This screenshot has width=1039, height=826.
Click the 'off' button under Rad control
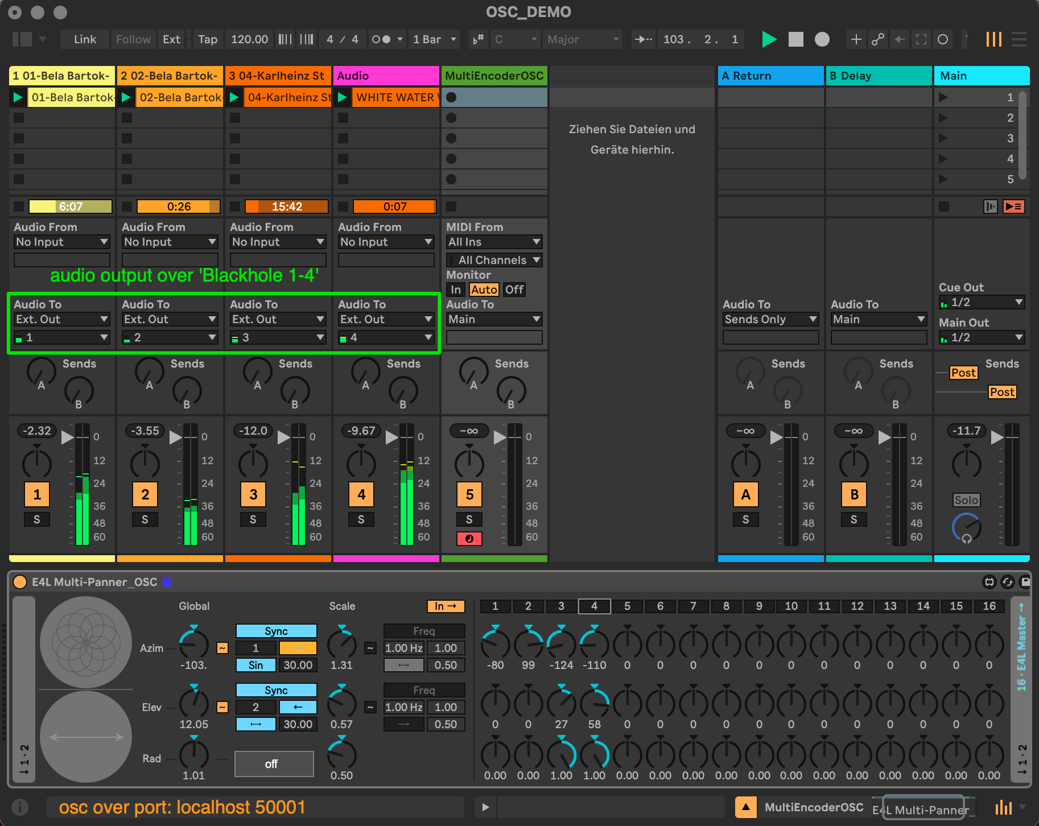tap(274, 763)
